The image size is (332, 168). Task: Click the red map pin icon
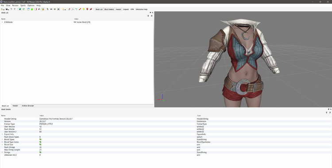point(87,9)
